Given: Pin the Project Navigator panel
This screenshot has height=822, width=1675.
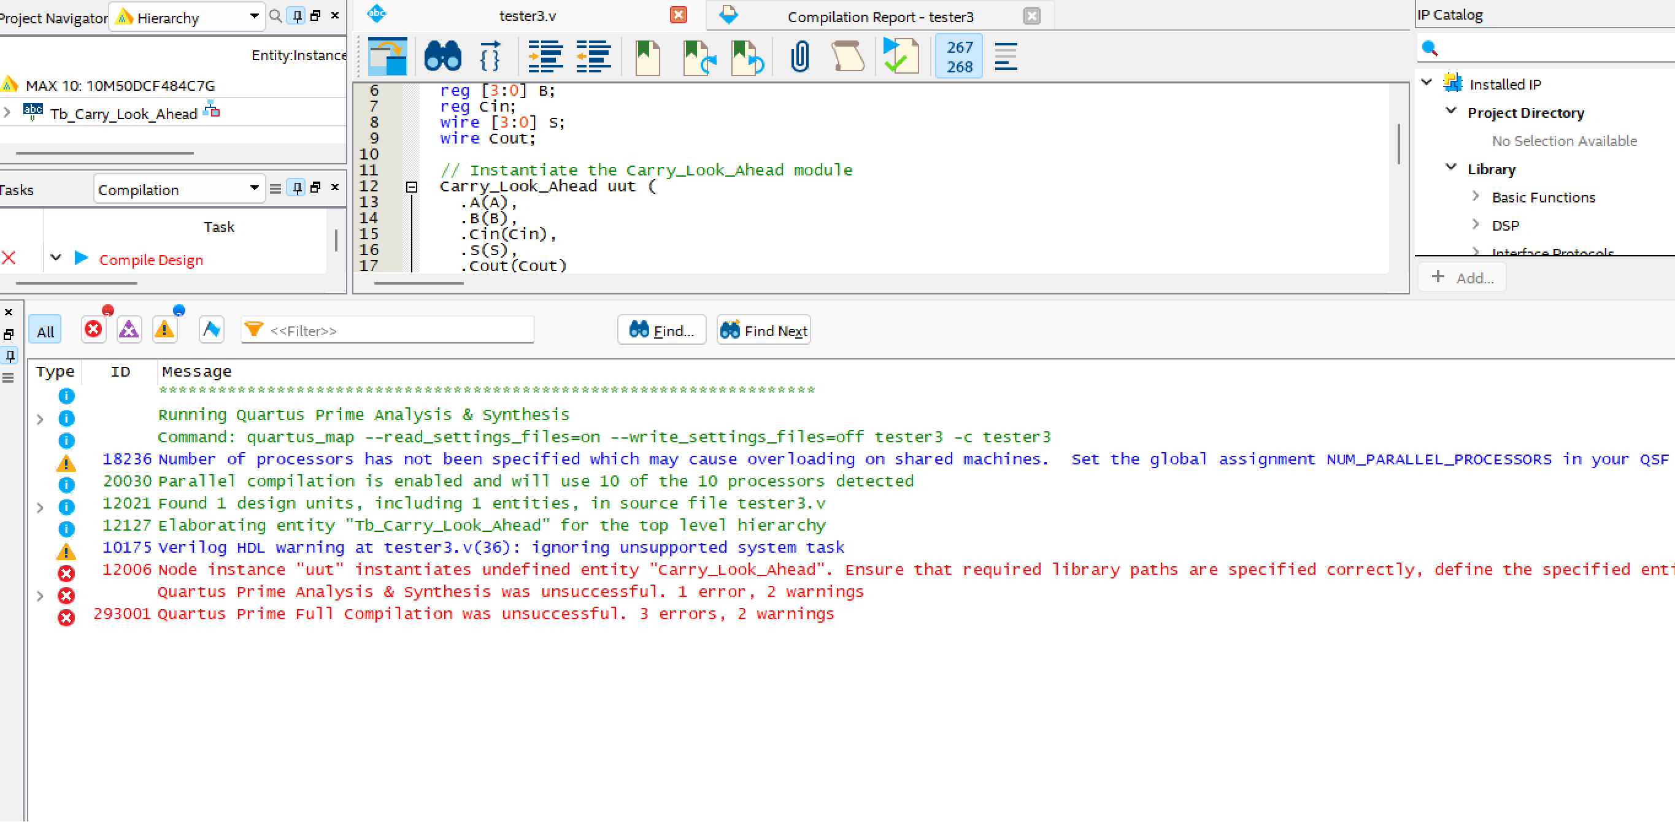Looking at the screenshot, I should (x=296, y=15).
